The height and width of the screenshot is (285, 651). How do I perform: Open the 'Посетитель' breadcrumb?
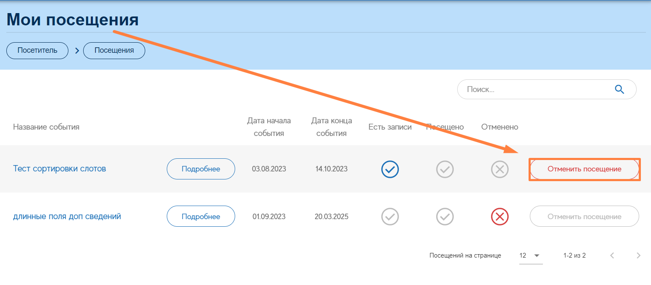coord(37,50)
